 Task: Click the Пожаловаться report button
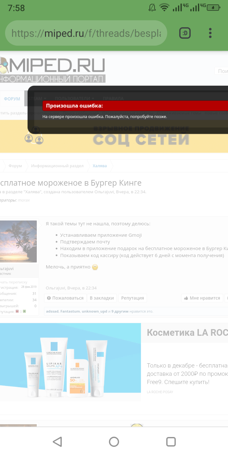(65, 298)
